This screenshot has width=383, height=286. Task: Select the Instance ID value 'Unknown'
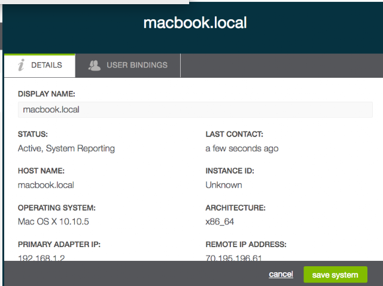[x=224, y=185]
